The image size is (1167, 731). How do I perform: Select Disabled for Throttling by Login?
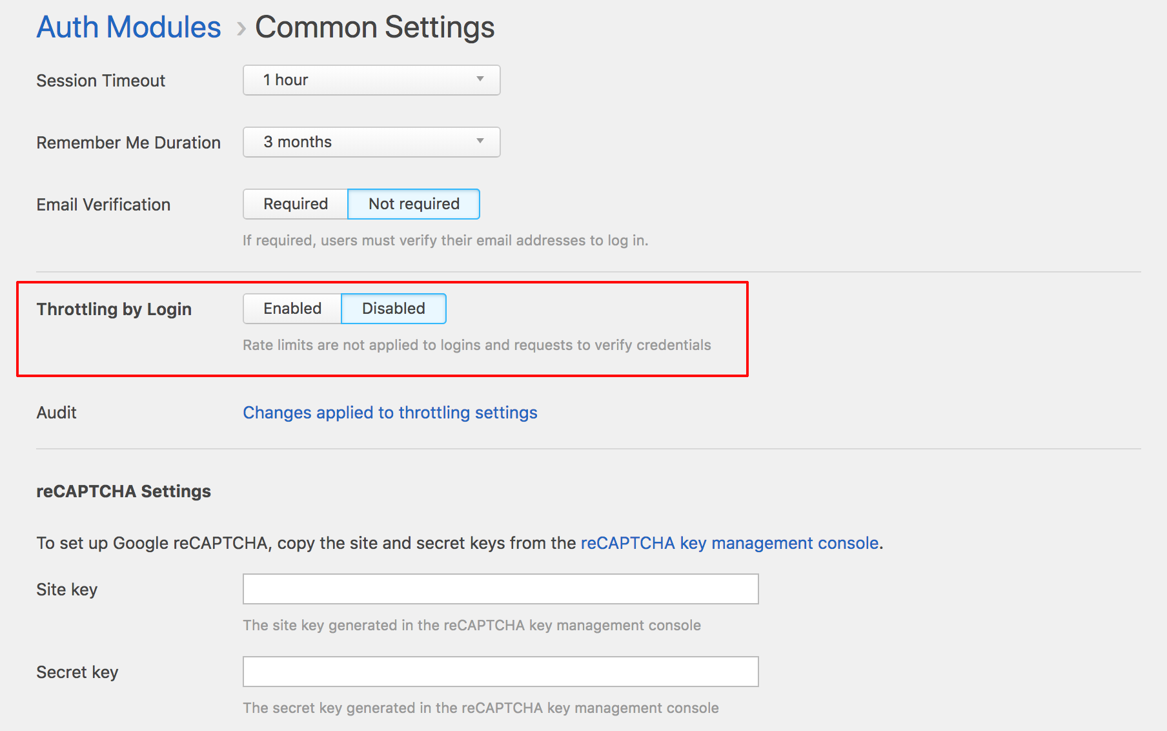(x=393, y=309)
